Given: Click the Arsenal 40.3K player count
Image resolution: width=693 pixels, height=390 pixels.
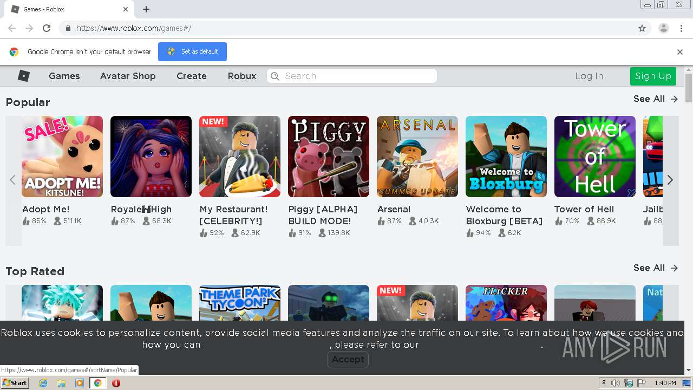Looking at the screenshot, I should [x=424, y=221].
